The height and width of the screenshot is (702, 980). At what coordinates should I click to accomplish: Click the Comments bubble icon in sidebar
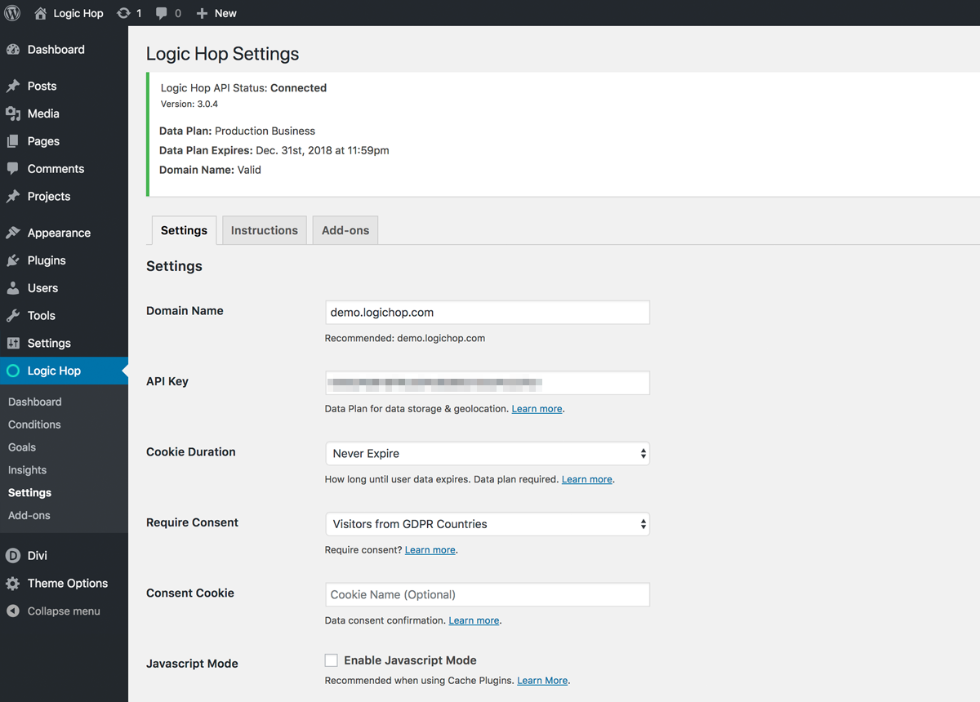[x=13, y=169]
